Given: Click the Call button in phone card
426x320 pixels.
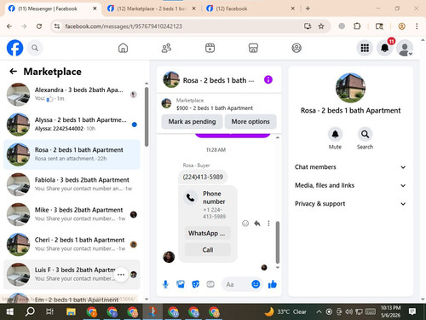Looking at the screenshot, I should pyautogui.click(x=207, y=250).
